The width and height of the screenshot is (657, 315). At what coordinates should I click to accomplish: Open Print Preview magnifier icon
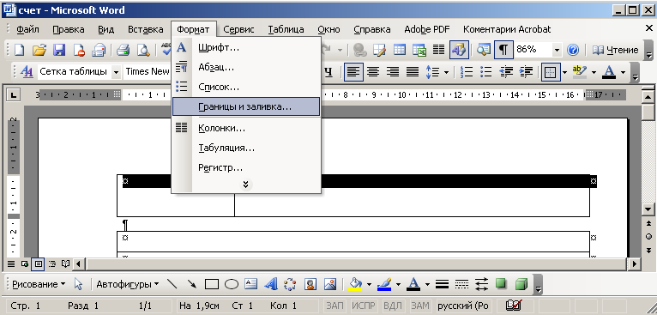143,50
